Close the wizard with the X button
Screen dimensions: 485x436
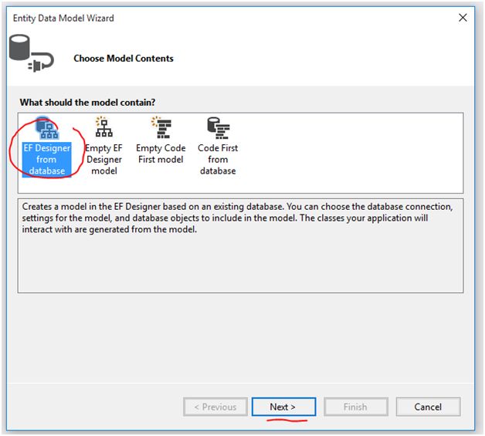[463, 18]
